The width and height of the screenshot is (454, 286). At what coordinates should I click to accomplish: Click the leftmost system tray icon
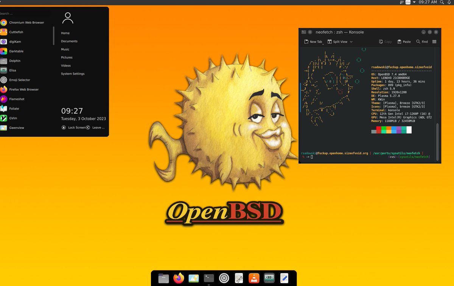(402, 2)
